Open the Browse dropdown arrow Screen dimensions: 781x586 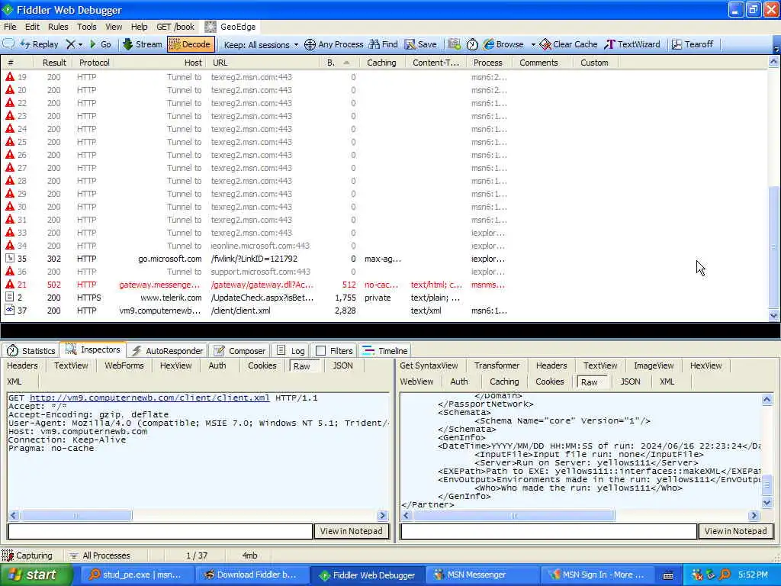(533, 45)
